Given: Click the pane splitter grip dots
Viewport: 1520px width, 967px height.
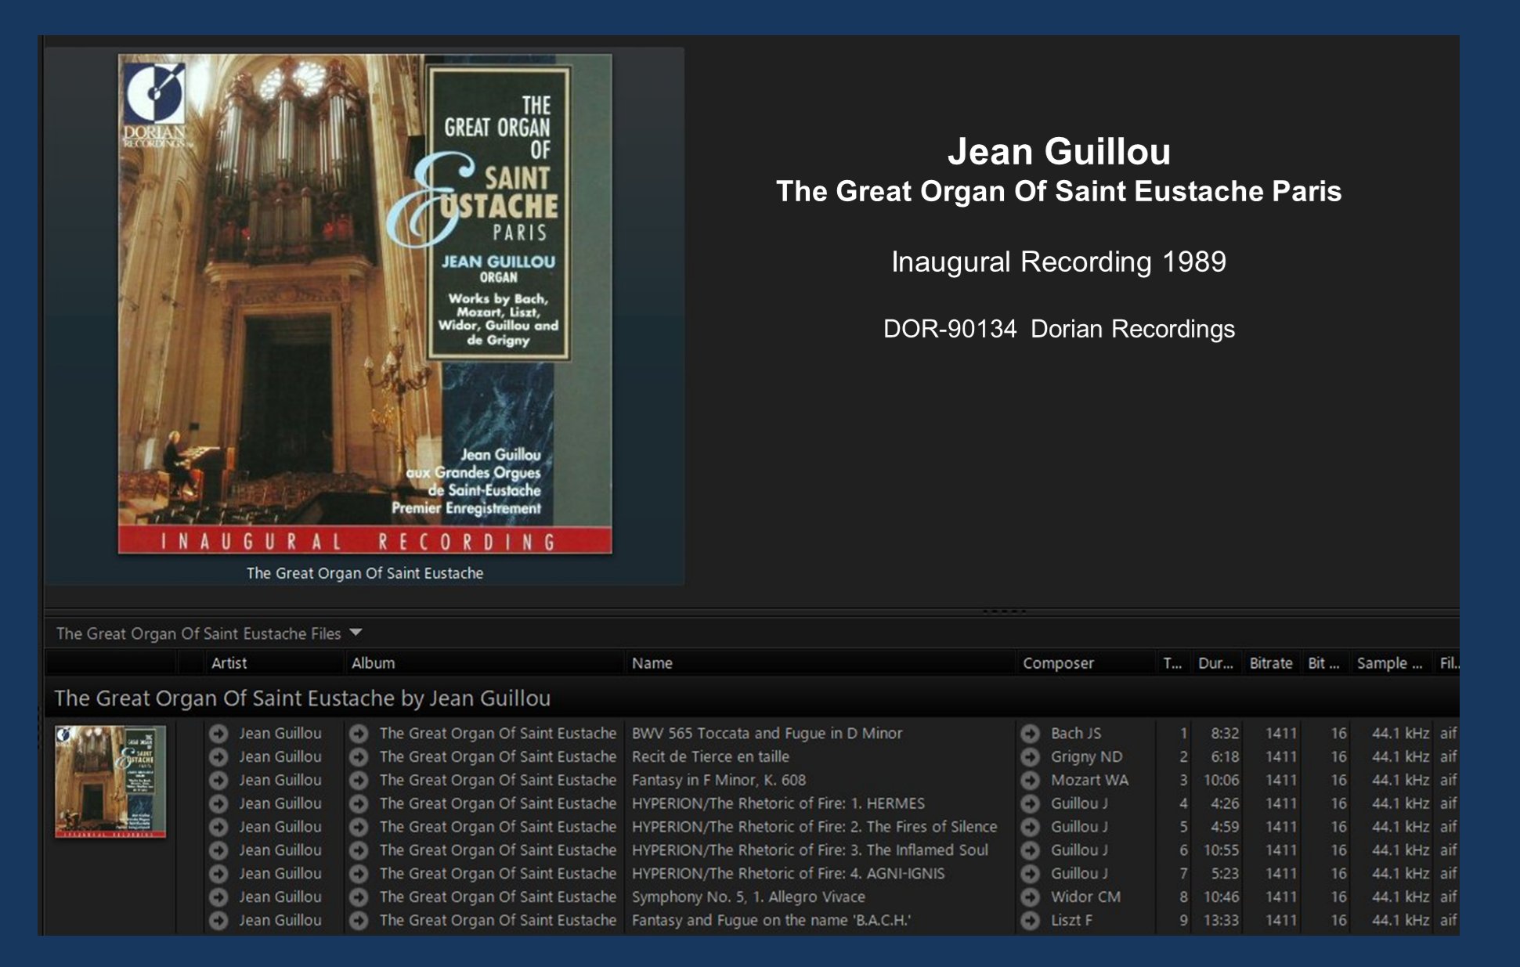Looking at the screenshot, I should [1004, 611].
